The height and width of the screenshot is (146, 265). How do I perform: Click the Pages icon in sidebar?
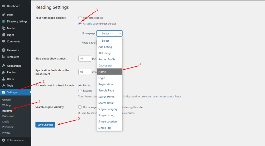[3, 35]
